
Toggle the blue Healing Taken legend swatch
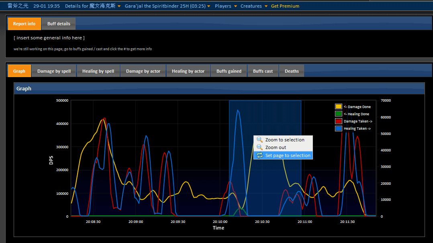click(339, 129)
